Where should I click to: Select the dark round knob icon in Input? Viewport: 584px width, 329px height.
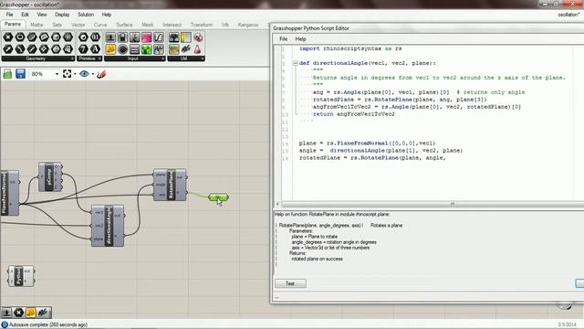click(x=122, y=49)
